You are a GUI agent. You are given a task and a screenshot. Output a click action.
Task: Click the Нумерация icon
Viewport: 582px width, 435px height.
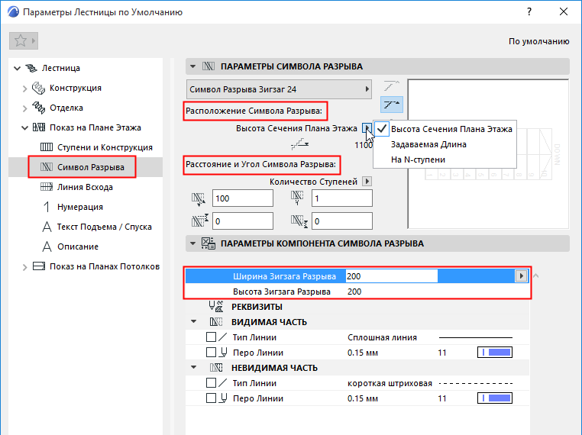pyautogui.click(x=47, y=207)
